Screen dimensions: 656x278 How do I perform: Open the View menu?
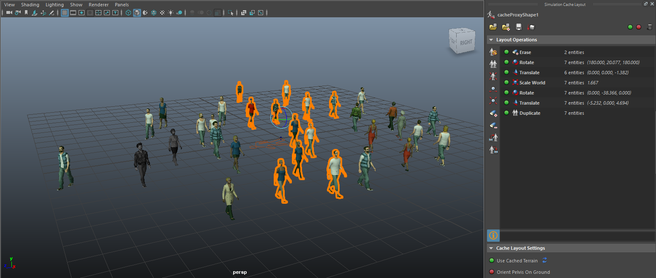coord(9,5)
